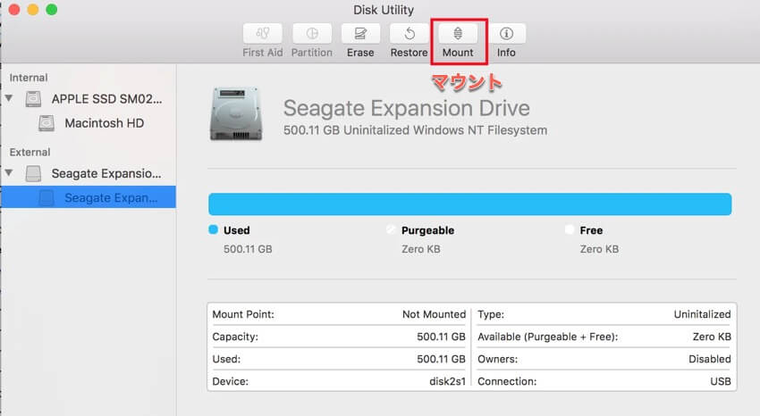
Task: Collapse the Seagate Expansion disclosure triangle
Action: pos(10,173)
